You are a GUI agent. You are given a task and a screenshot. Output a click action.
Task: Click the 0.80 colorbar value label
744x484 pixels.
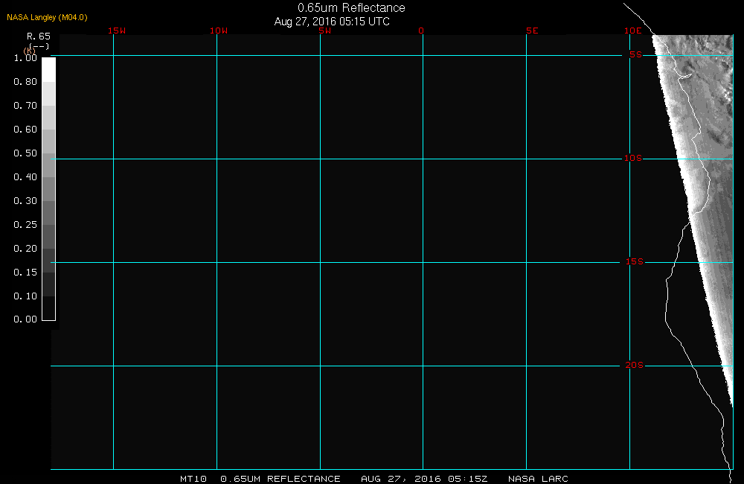pos(25,82)
